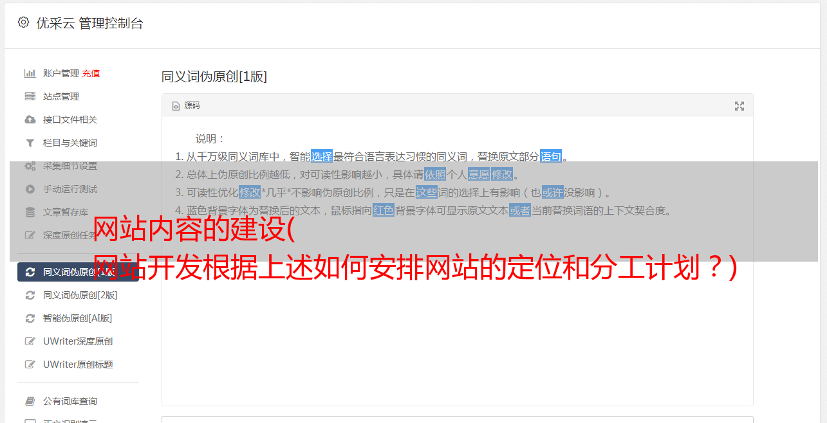827x423 pixels.
Task: Toggle fullscreen with editor expand icon
Action: pyautogui.click(x=739, y=106)
